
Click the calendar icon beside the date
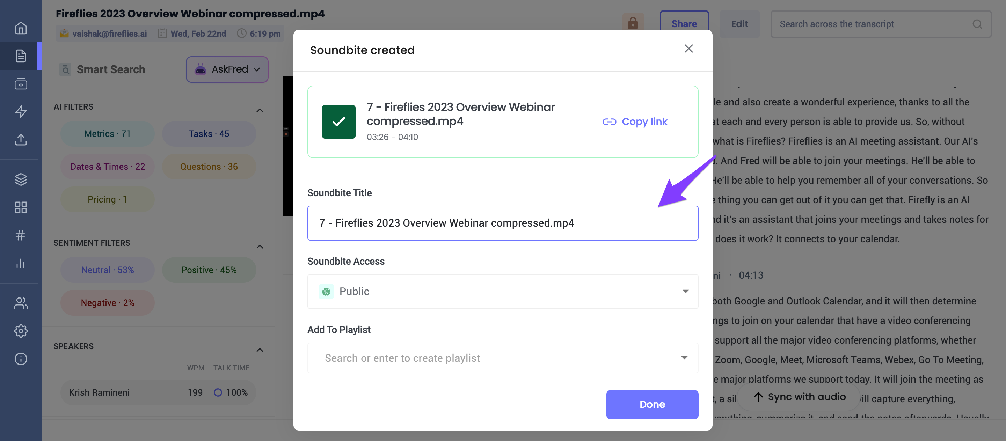coord(162,34)
